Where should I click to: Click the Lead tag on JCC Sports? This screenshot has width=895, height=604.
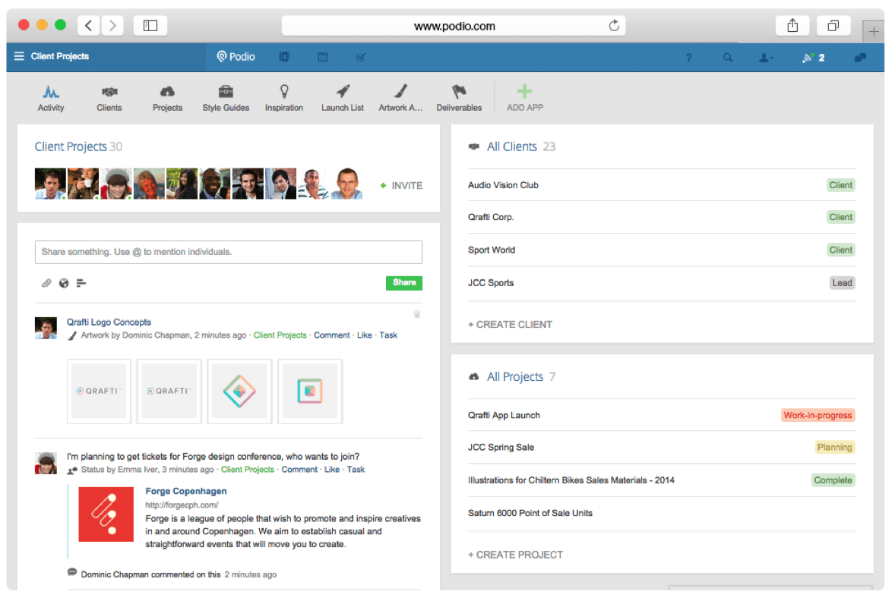(842, 283)
